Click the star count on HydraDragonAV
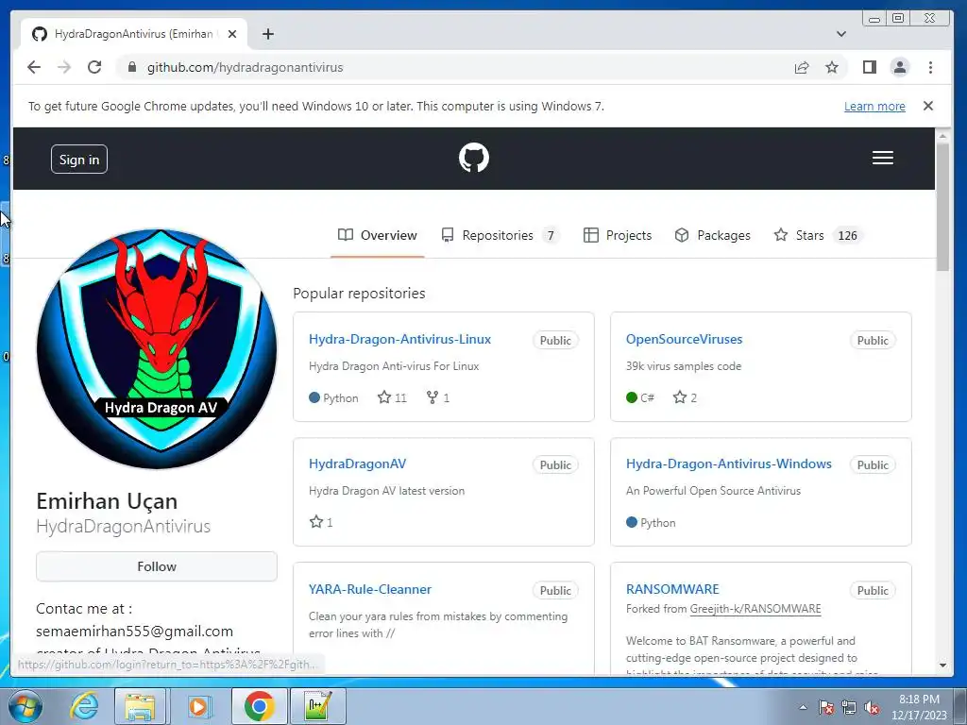 coord(321,522)
